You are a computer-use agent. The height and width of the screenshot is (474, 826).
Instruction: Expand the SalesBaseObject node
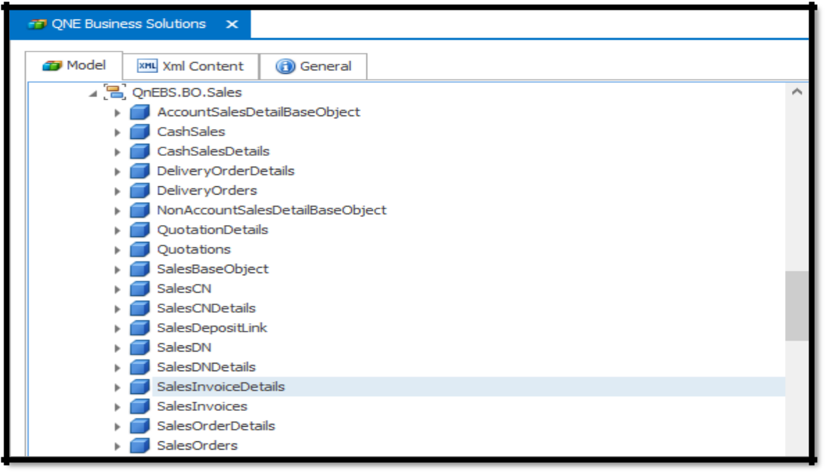tap(118, 270)
